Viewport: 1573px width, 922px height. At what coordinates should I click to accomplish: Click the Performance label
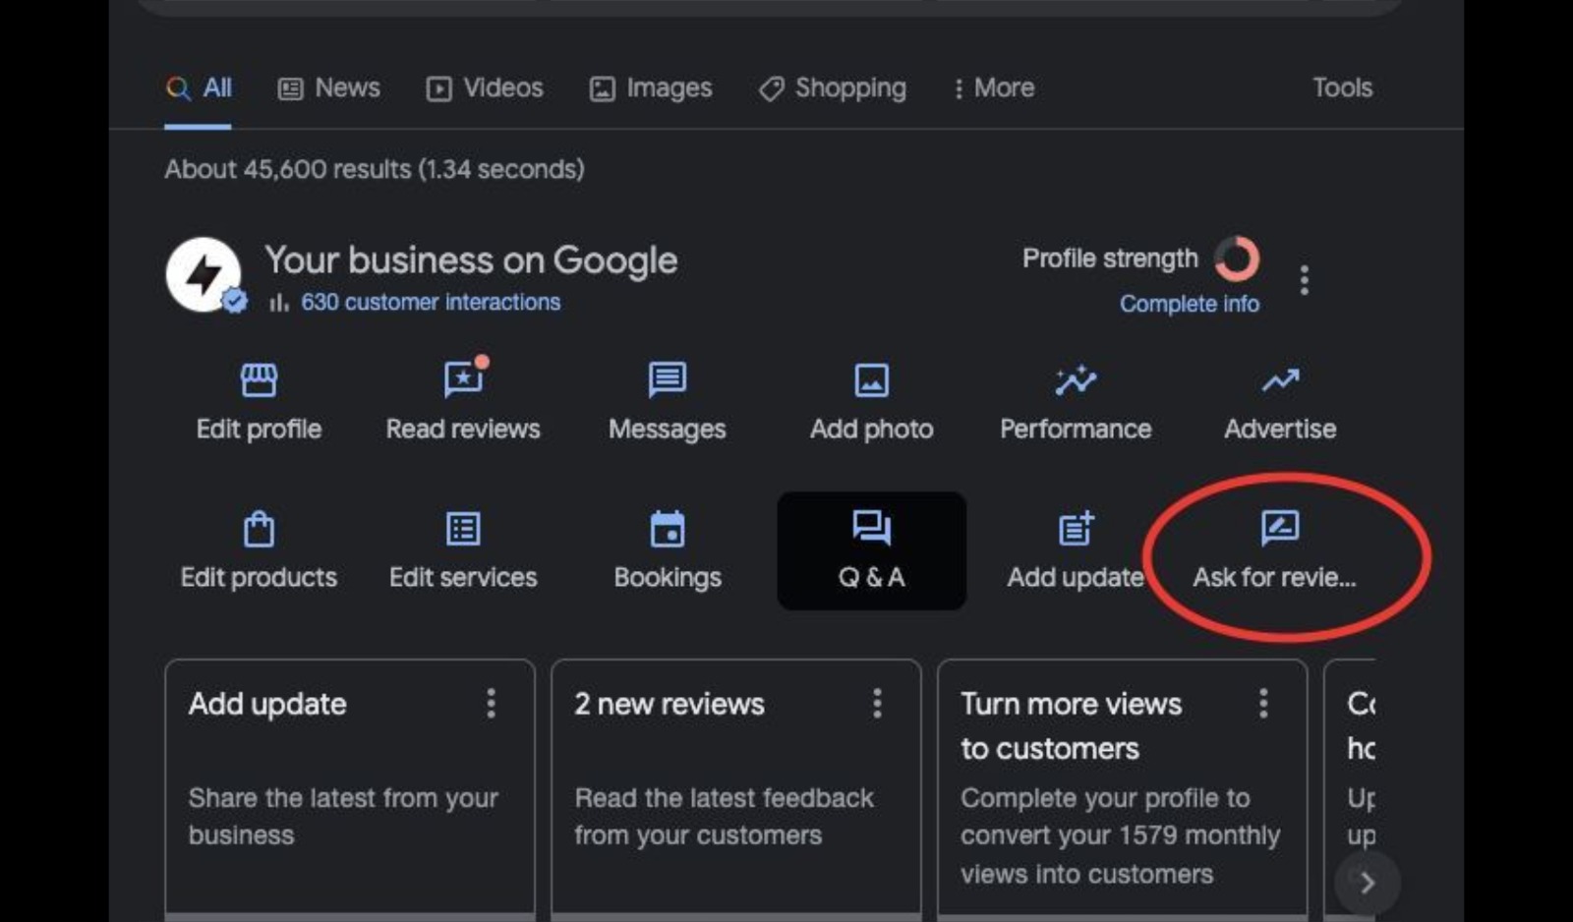coord(1076,429)
